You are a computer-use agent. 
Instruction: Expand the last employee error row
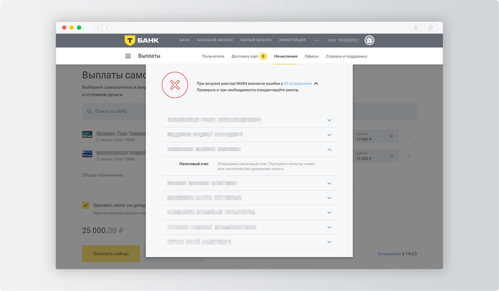pyautogui.click(x=329, y=242)
